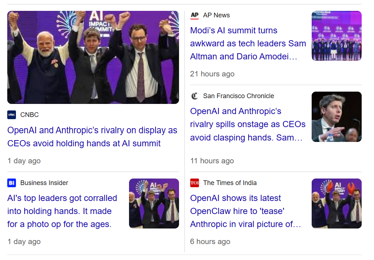Open the Times of India article thumbnail
374x260 pixels.
pyautogui.click(x=336, y=204)
